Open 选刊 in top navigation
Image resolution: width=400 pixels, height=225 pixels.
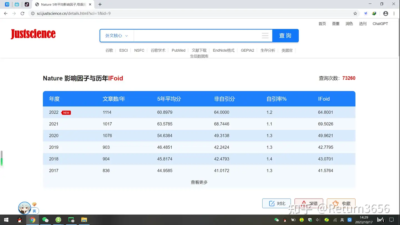tap(363, 24)
